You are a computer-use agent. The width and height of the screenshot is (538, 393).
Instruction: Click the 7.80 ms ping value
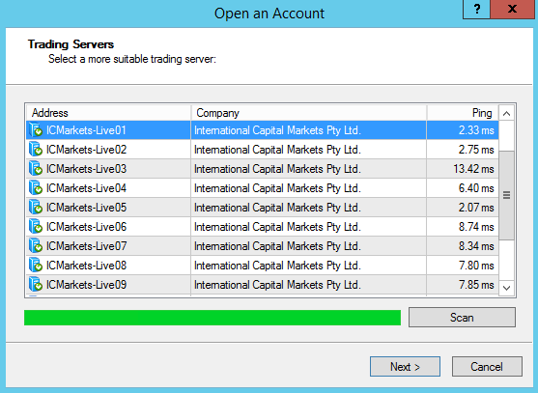[x=476, y=266]
